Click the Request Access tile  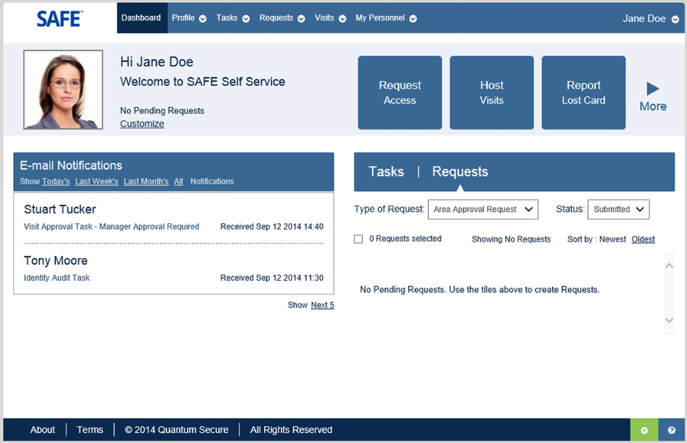pos(400,92)
